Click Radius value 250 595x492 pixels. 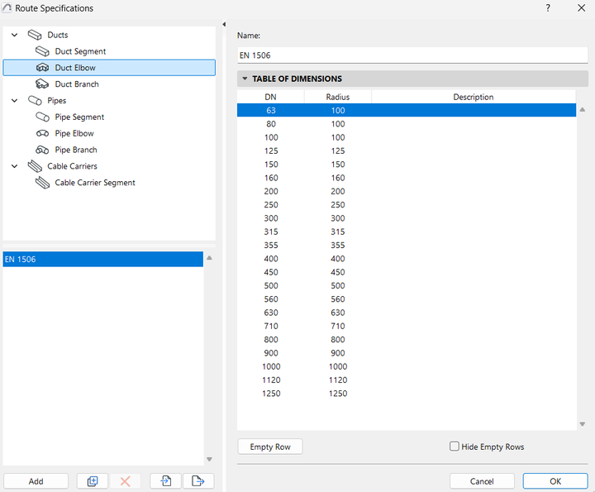pos(338,204)
